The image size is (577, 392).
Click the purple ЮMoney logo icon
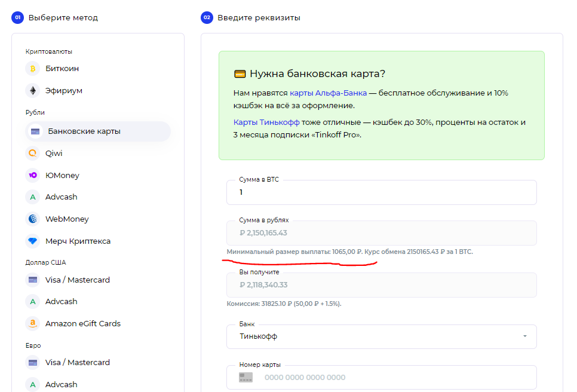[33, 175]
